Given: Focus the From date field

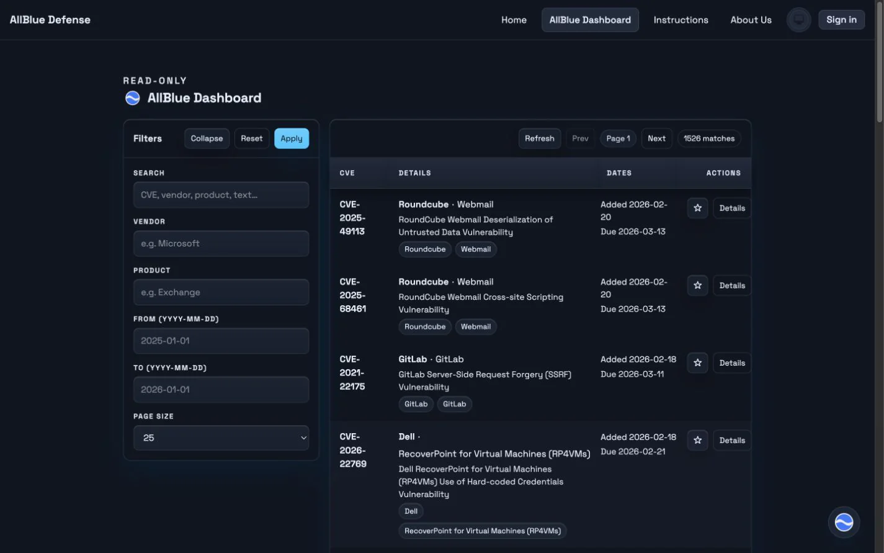Looking at the screenshot, I should click(221, 341).
